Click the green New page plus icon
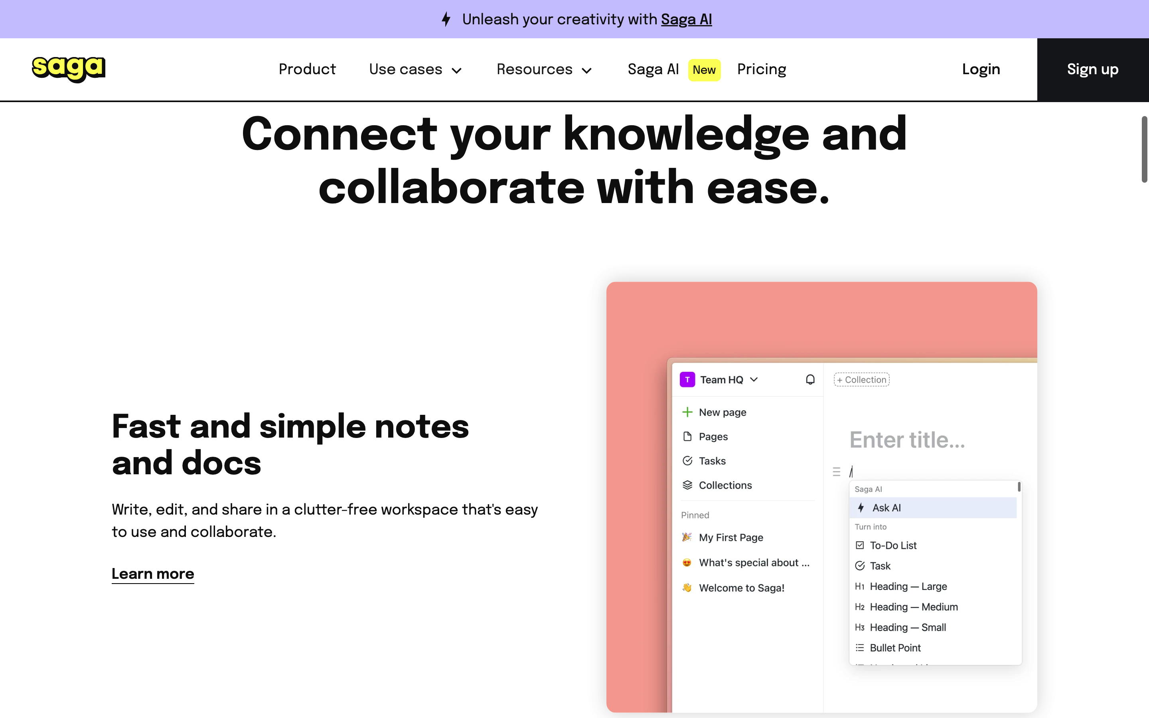Screen dimensions: 1149x718 [x=687, y=412]
